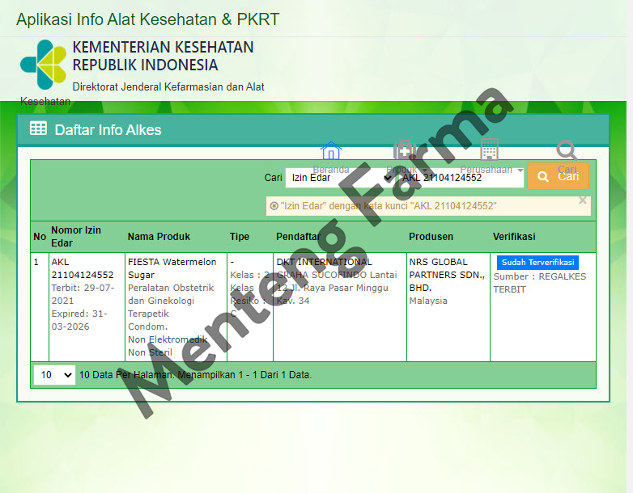
Task: Click the search keyword input field
Action: tap(461, 178)
